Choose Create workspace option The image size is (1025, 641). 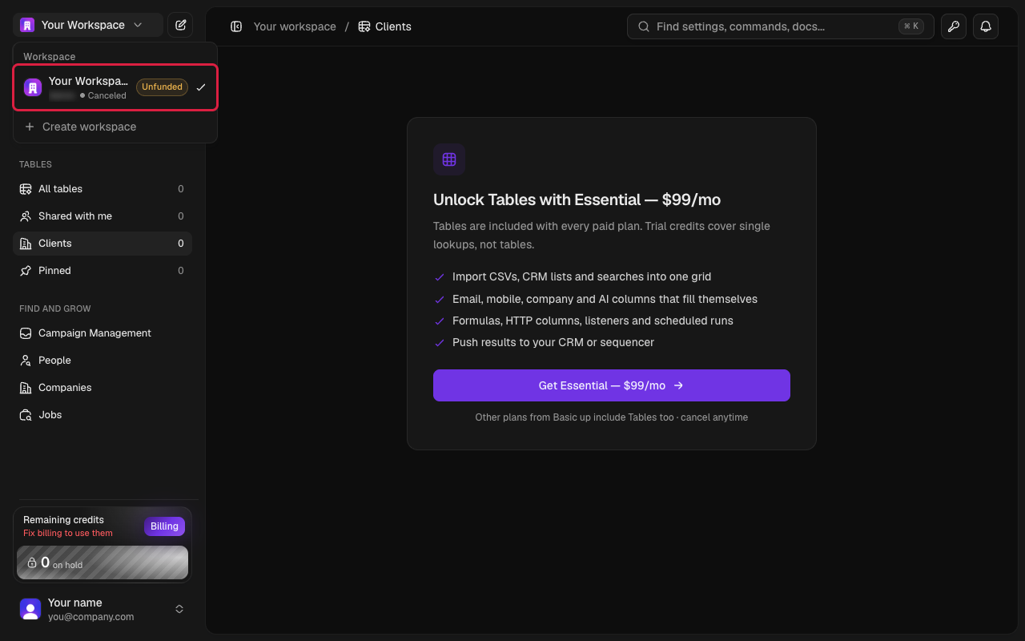click(115, 127)
